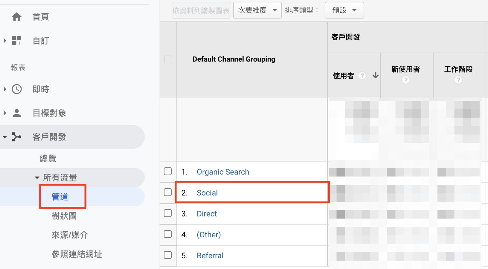Open the 次要維度 dropdown
The height and width of the screenshot is (269, 488).
tap(257, 10)
